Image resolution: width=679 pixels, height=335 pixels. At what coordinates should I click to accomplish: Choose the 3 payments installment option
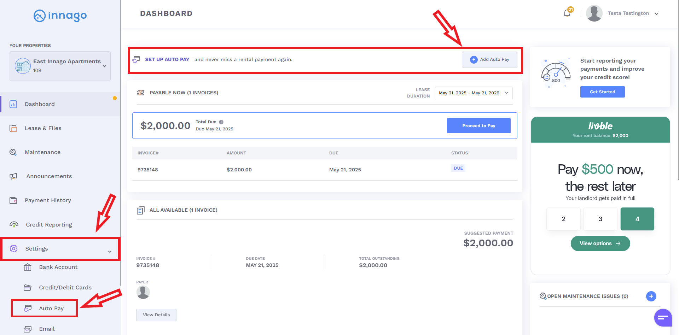(600, 219)
